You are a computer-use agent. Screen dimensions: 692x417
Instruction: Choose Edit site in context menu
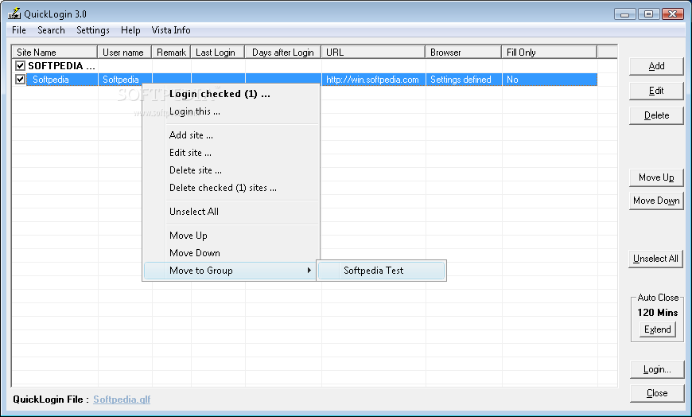231,153
